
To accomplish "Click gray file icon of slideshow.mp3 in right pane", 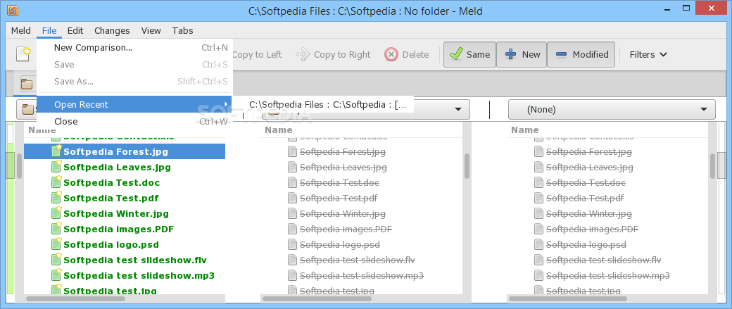I will 538,275.
